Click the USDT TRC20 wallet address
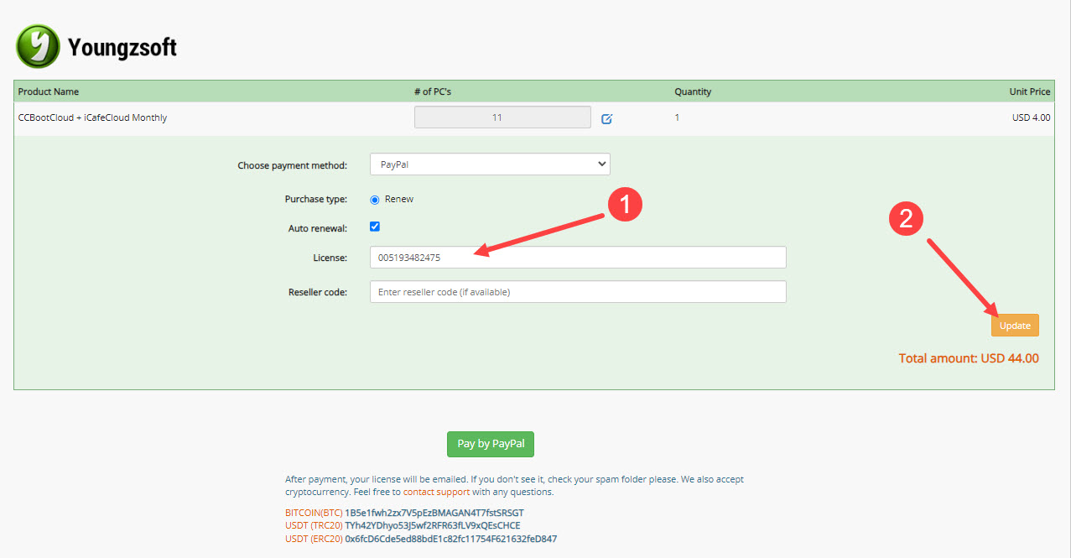The height and width of the screenshot is (558, 1071). click(x=432, y=525)
